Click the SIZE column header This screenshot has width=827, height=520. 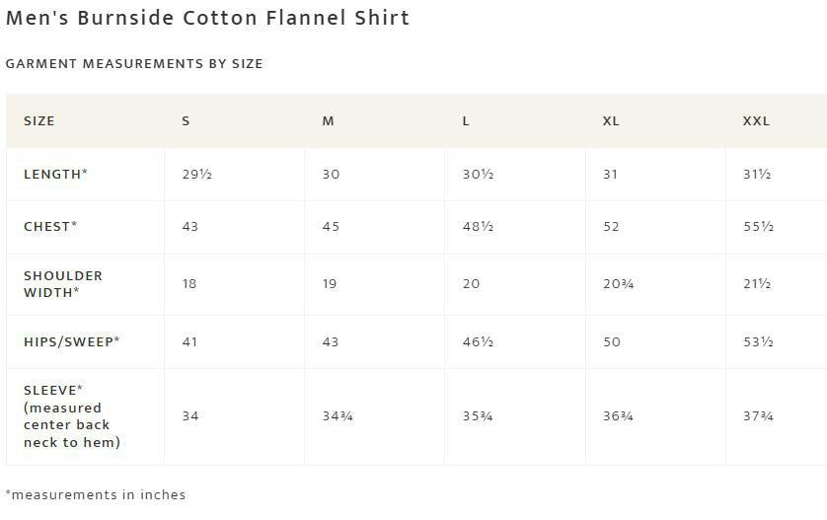[x=39, y=120]
